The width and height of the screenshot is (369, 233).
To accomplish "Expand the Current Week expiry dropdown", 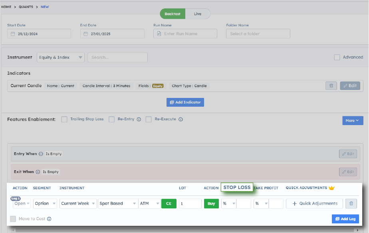I will click(x=78, y=203).
